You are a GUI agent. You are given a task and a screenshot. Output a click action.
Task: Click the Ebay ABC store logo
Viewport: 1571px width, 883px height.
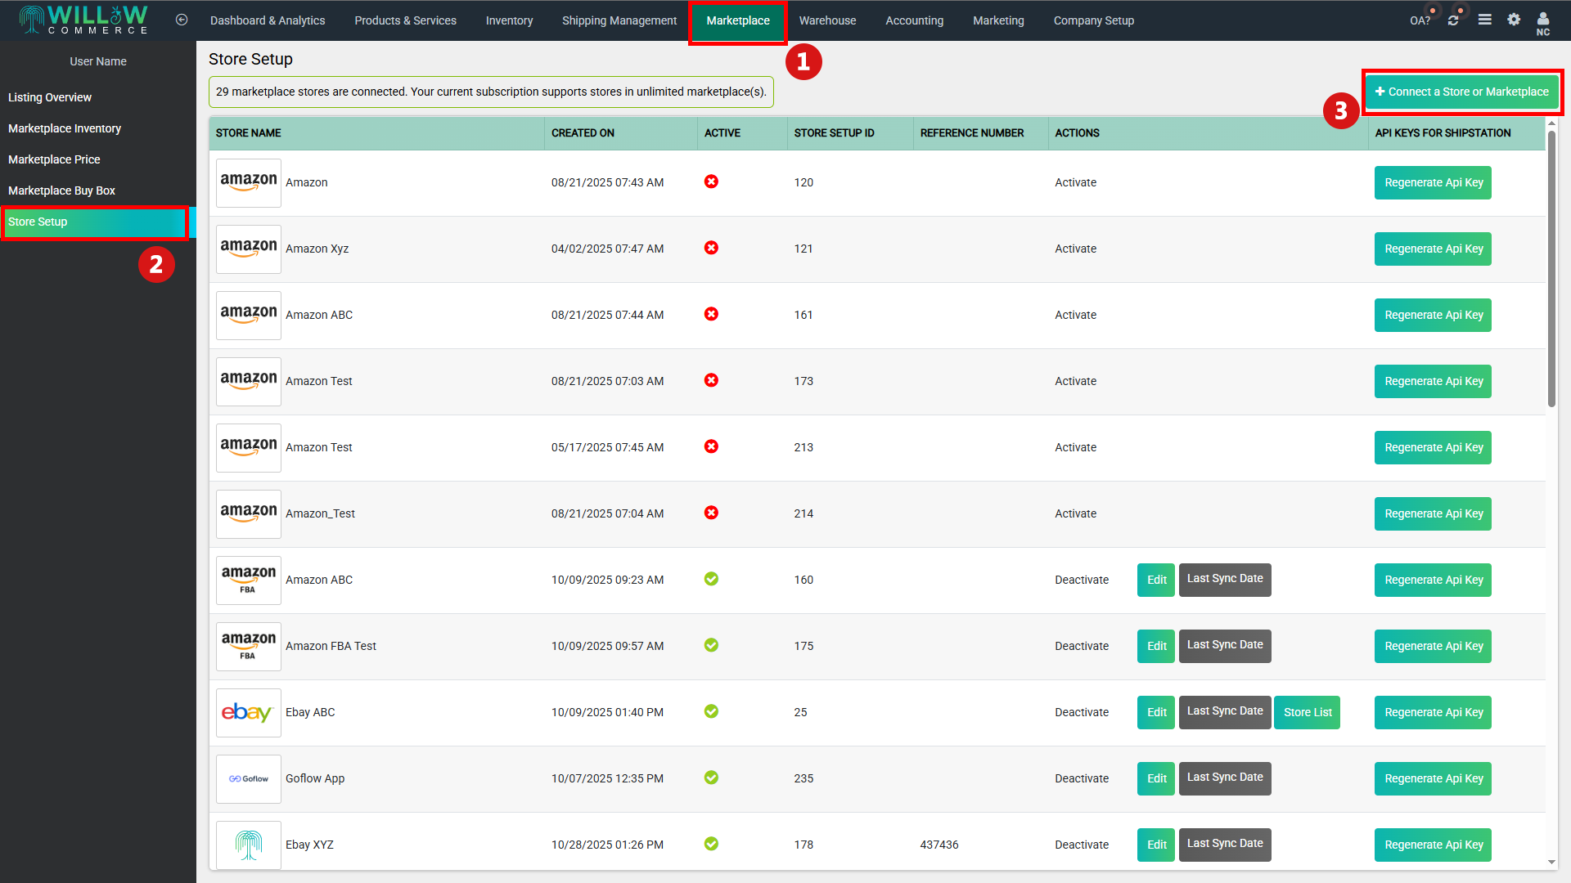click(248, 712)
